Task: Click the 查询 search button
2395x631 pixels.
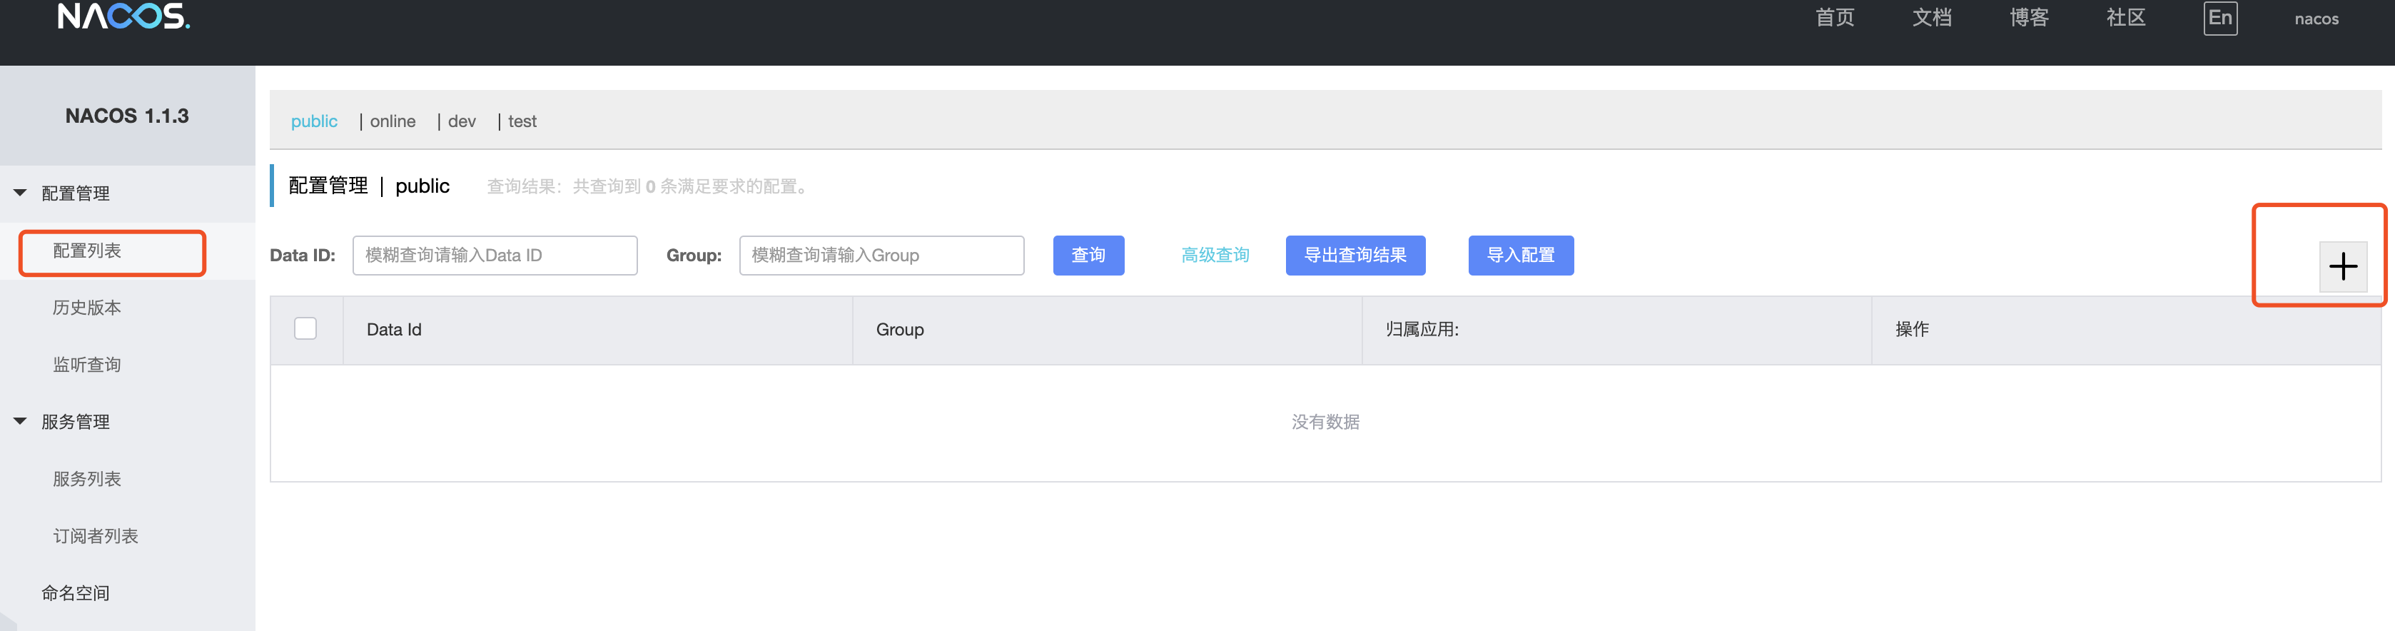Action: tap(1088, 255)
